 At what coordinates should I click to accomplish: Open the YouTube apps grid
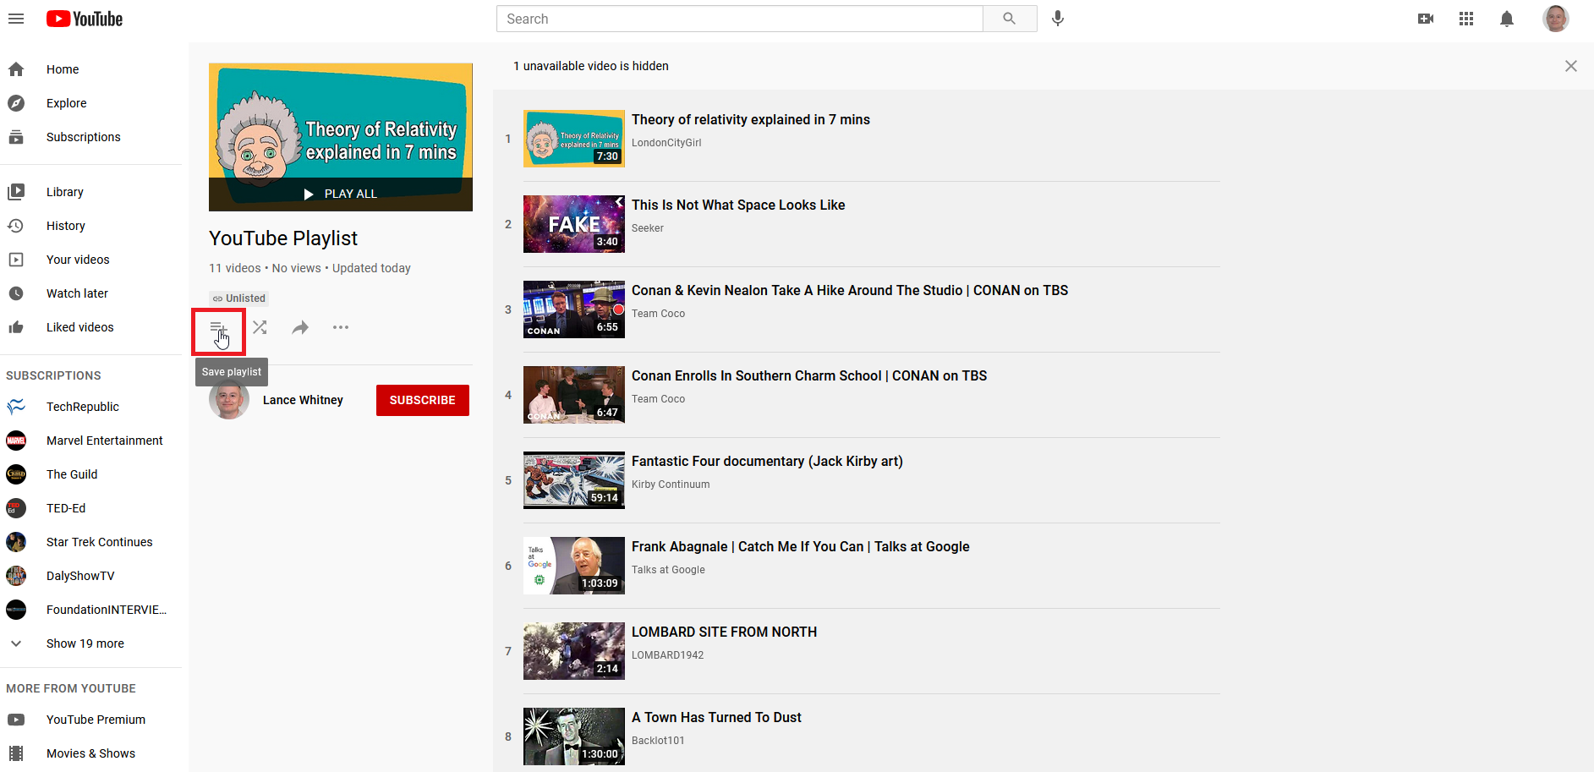pyautogui.click(x=1466, y=19)
